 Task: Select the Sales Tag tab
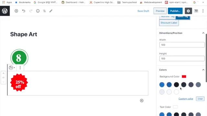click(x=183, y=18)
